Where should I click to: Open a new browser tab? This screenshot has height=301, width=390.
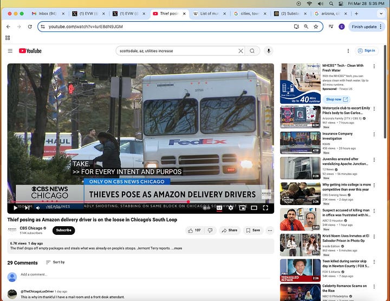(x=356, y=14)
